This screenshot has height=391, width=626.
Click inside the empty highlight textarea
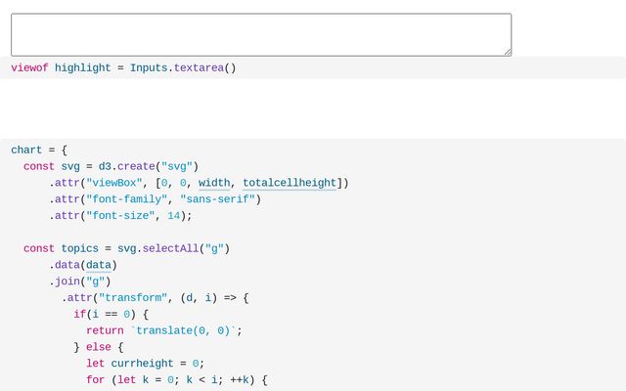click(260, 34)
